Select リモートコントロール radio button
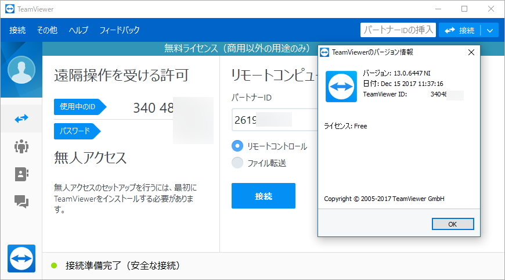505x280 pixels. tap(237, 146)
